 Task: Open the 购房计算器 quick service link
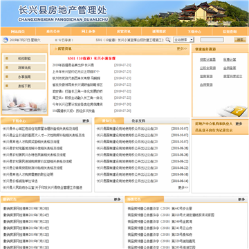[207, 59]
